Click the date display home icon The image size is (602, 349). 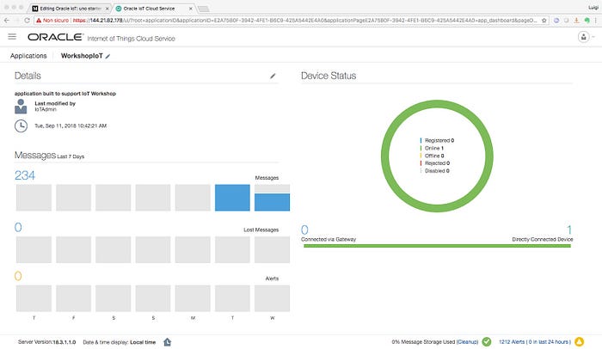[168, 342]
